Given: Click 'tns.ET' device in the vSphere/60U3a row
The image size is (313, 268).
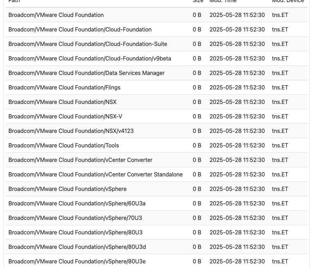Looking at the screenshot, I should point(280,204).
